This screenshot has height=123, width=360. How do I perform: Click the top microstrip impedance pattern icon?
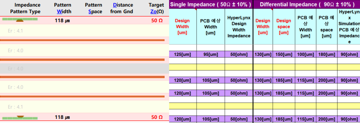(20, 20)
